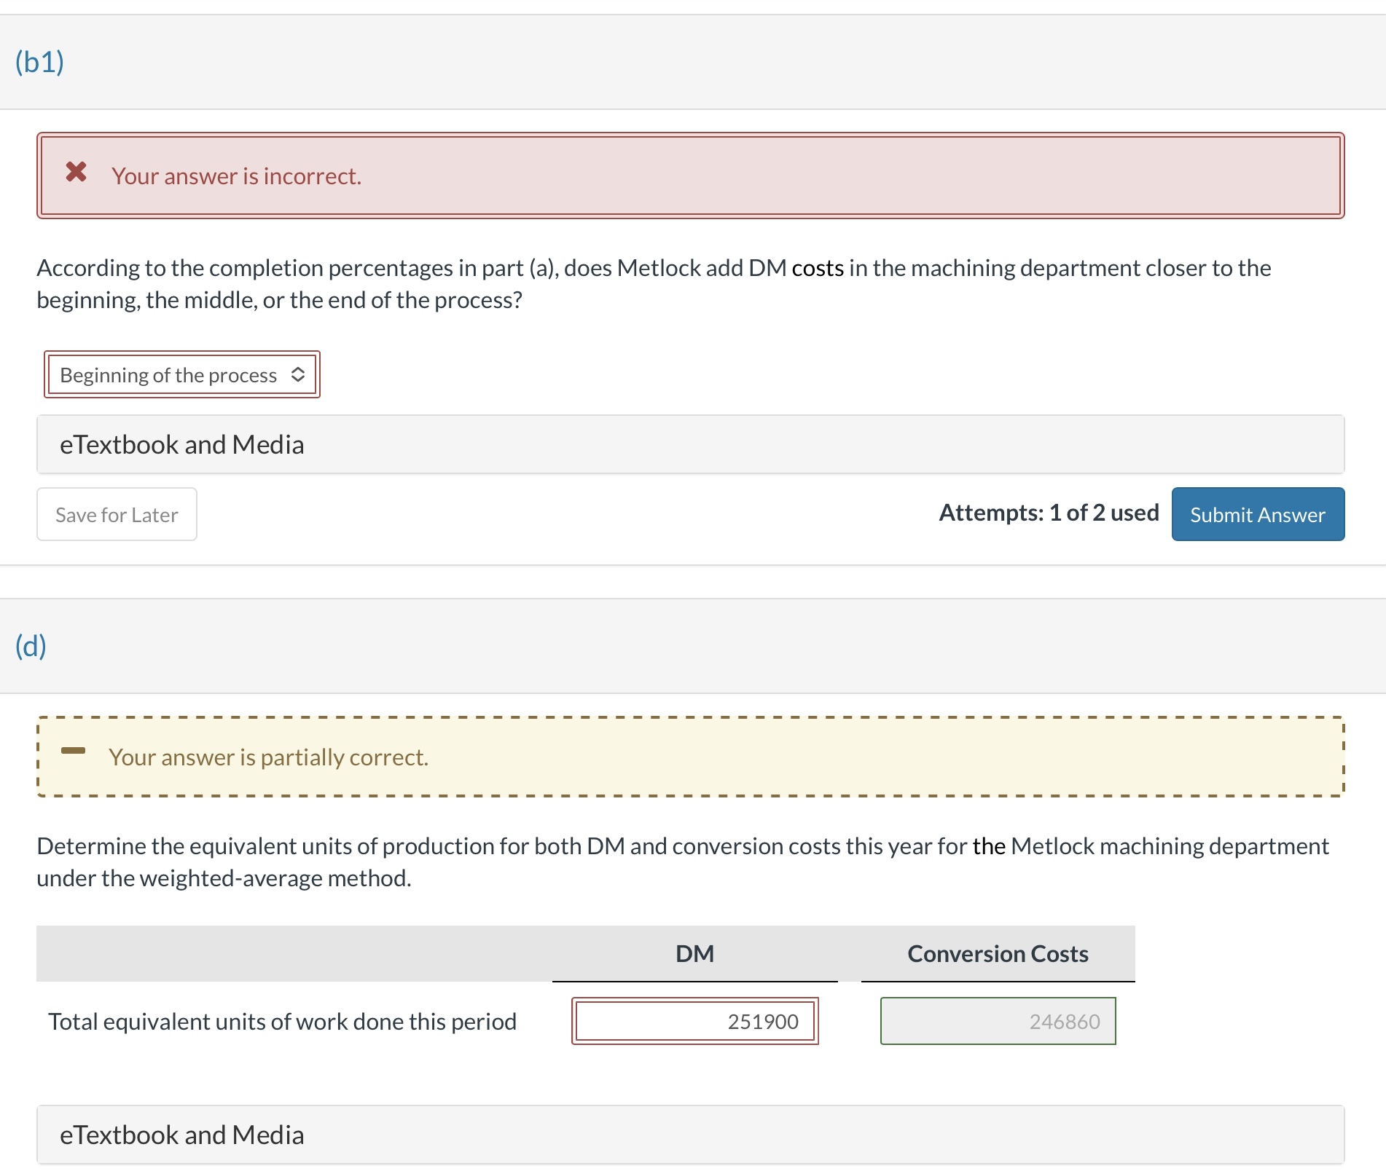
Task: Open the (d) section heading
Action: pos(32,645)
